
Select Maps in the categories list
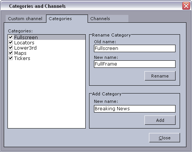point(20,53)
